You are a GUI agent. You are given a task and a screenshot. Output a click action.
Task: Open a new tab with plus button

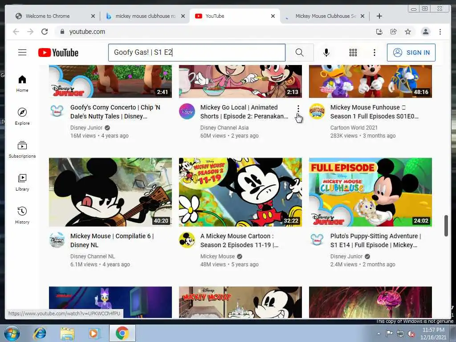[x=379, y=16]
